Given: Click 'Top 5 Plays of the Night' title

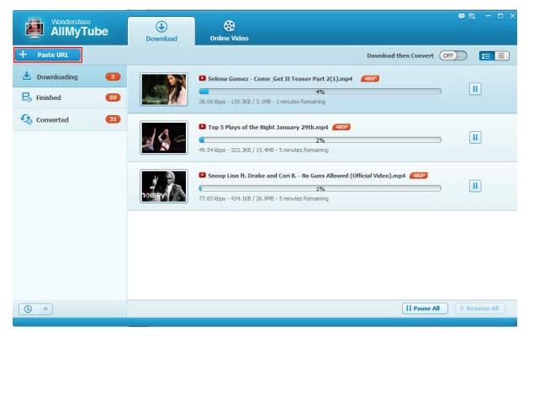Looking at the screenshot, I should (x=268, y=127).
